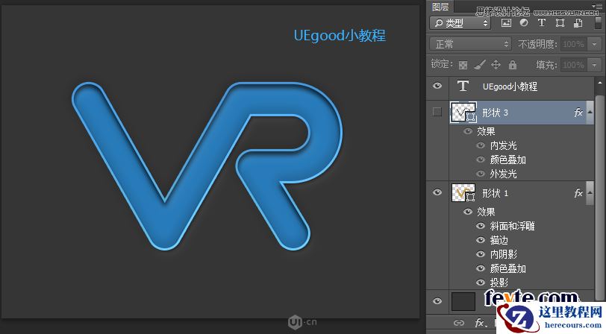Click the 内阴影 effect label

tap(503, 254)
